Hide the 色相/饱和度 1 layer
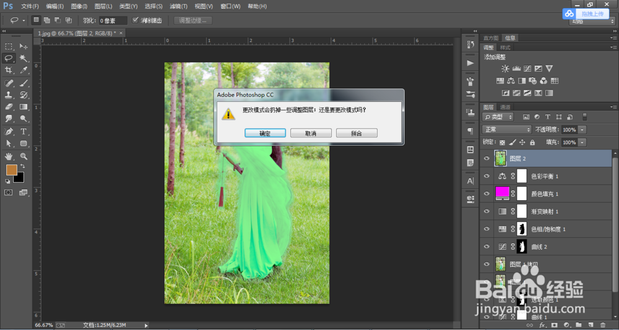 click(487, 229)
